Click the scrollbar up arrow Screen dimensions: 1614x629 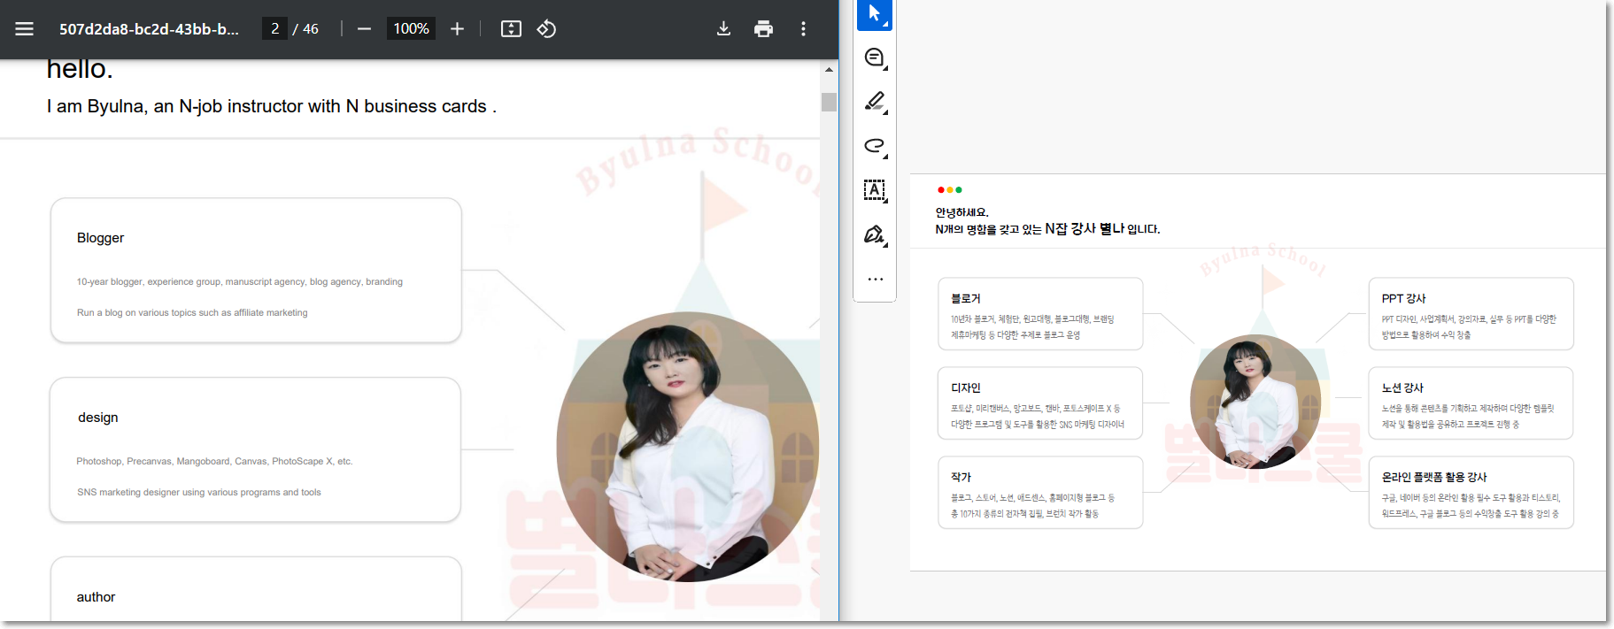point(829,69)
